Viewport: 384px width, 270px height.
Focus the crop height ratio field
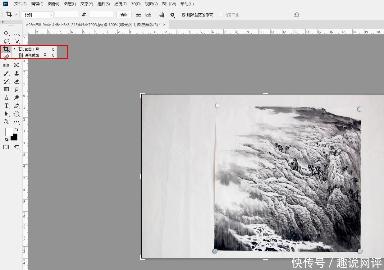(101, 14)
